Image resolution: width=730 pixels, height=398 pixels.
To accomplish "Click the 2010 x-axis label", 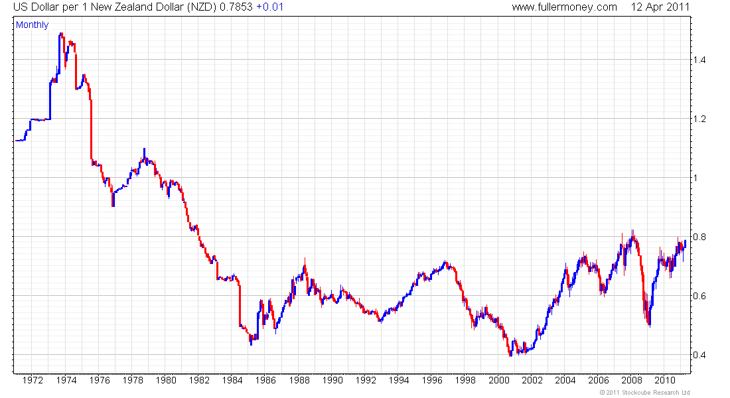I will [x=665, y=380].
